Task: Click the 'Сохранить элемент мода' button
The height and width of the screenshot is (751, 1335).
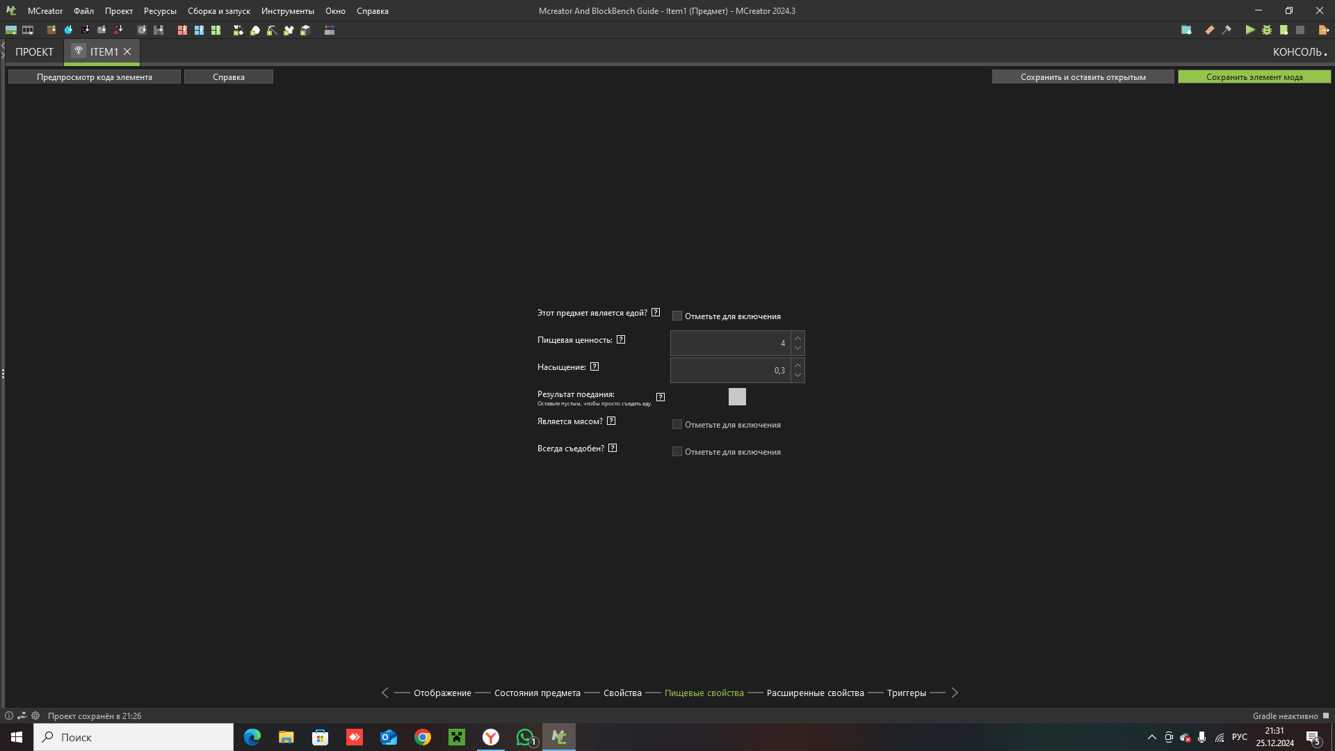Action: tap(1254, 76)
